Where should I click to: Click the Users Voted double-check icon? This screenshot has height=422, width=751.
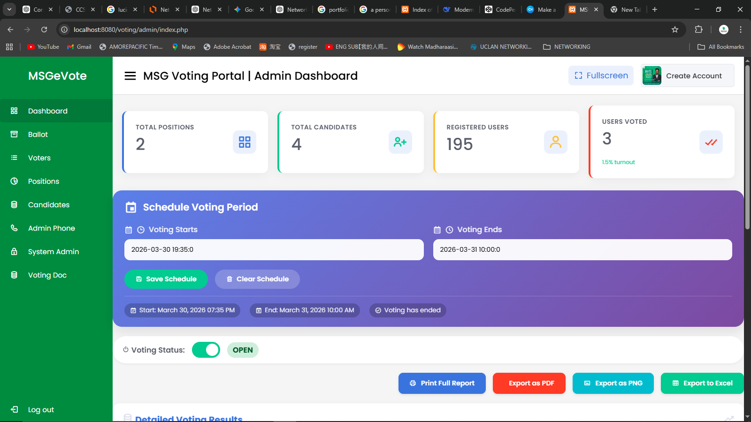(x=711, y=142)
